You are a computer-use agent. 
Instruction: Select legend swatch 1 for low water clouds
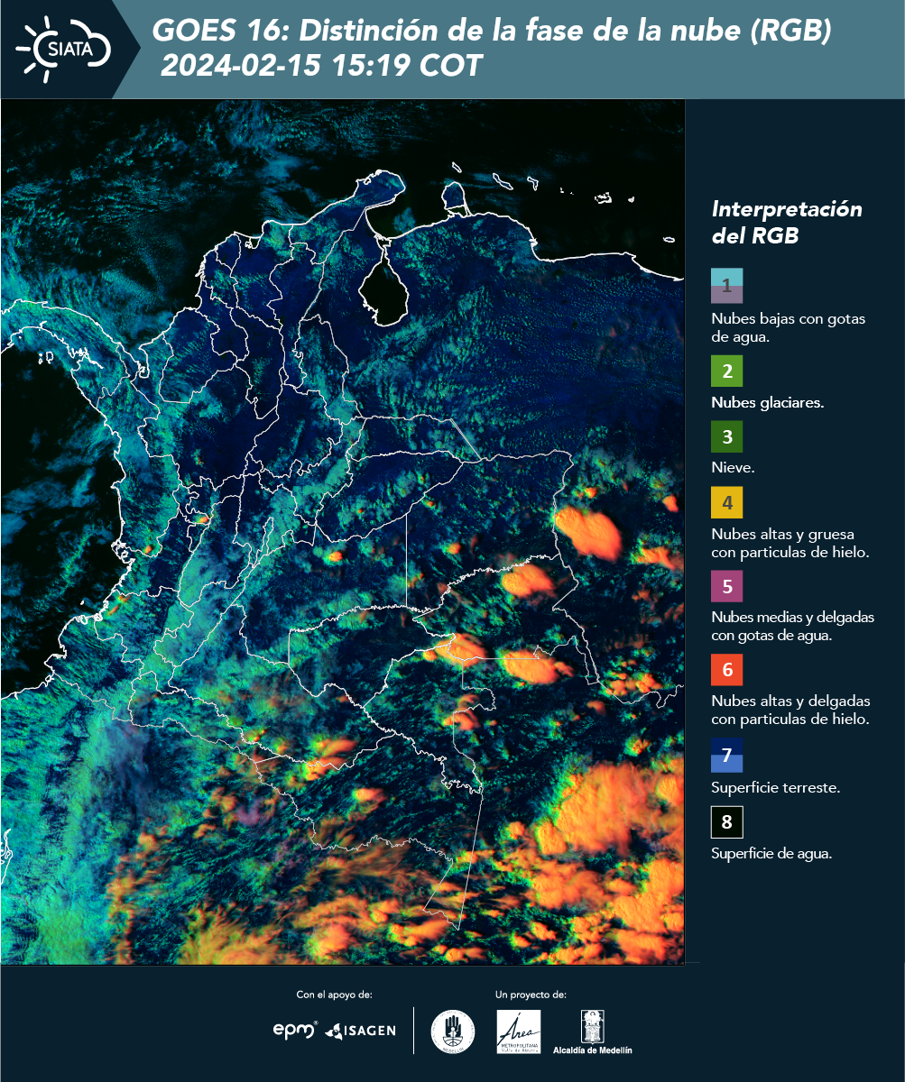coord(726,285)
